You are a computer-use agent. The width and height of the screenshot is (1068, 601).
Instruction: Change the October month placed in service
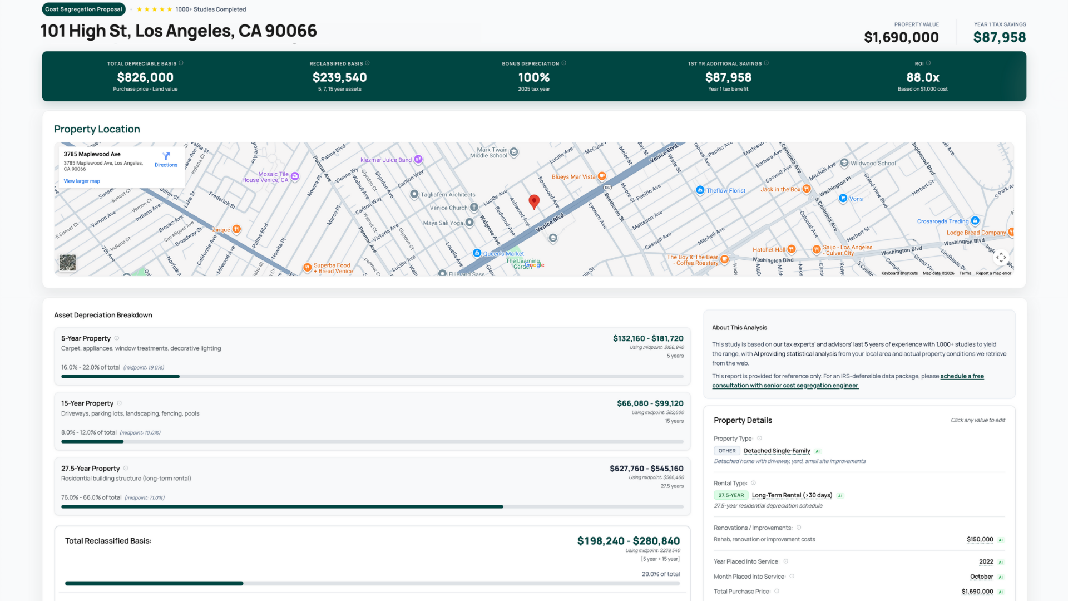point(981,577)
